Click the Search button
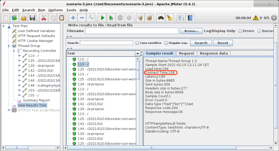Screen dimensions: 279x151 pyautogui.click(x=201, y=43)
